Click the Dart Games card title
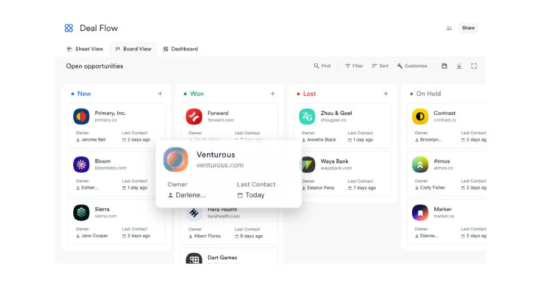This screenshot has height=284, width=543. coord(222,258)
